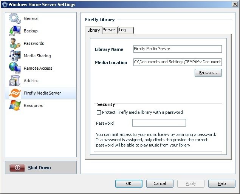Screen dimensions: 240x194
Task: Click the orange Firefly Media Server icon
Action: (x=15, y=93)
